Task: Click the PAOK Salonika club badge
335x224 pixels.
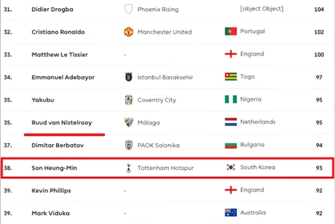Action: [x=129, y=145]
